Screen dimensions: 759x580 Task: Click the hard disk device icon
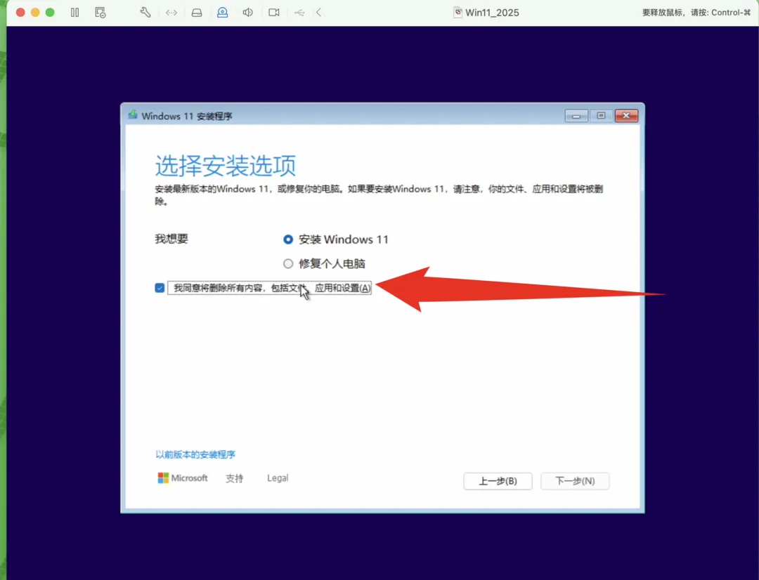tap(197, 13)
